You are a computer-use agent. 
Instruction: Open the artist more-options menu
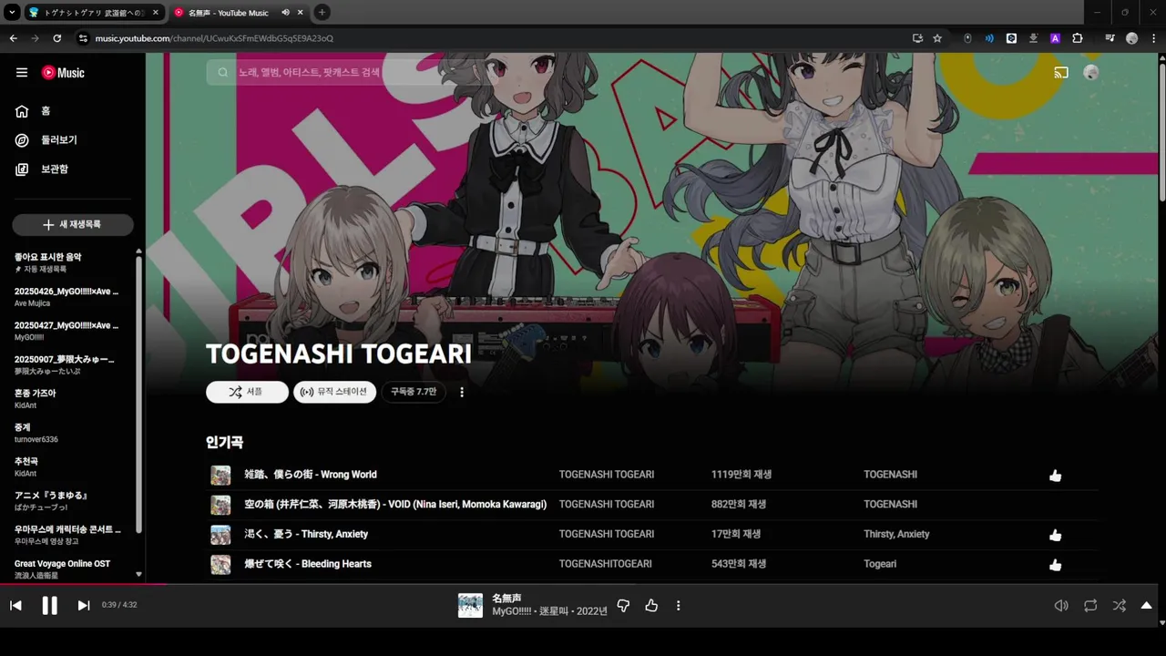462,392
